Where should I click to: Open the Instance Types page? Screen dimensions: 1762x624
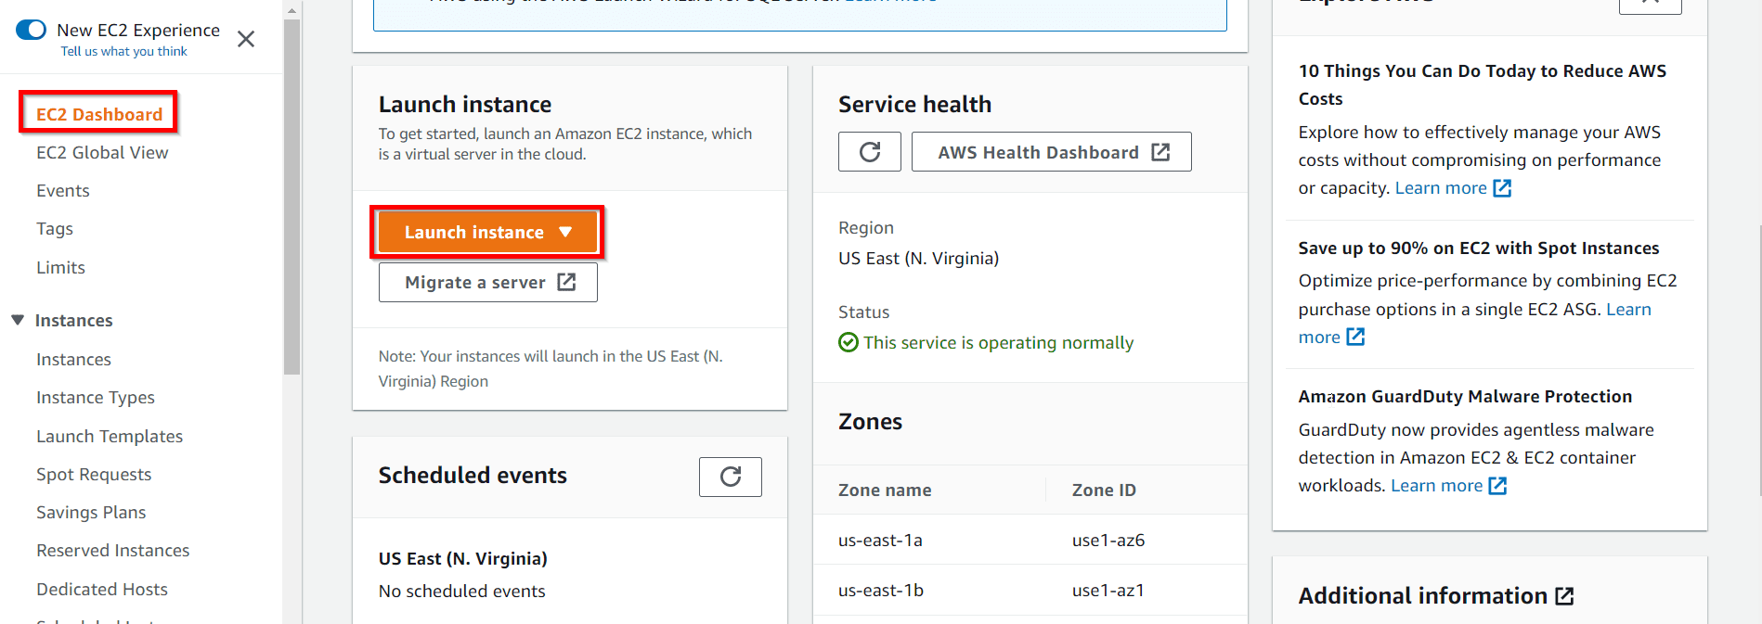(x=96, y=397)
